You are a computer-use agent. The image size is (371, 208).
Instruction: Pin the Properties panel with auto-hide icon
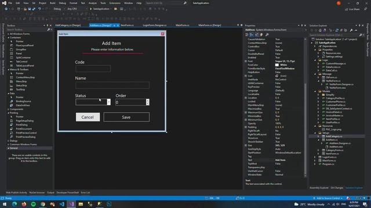click(x=302, y=25)
